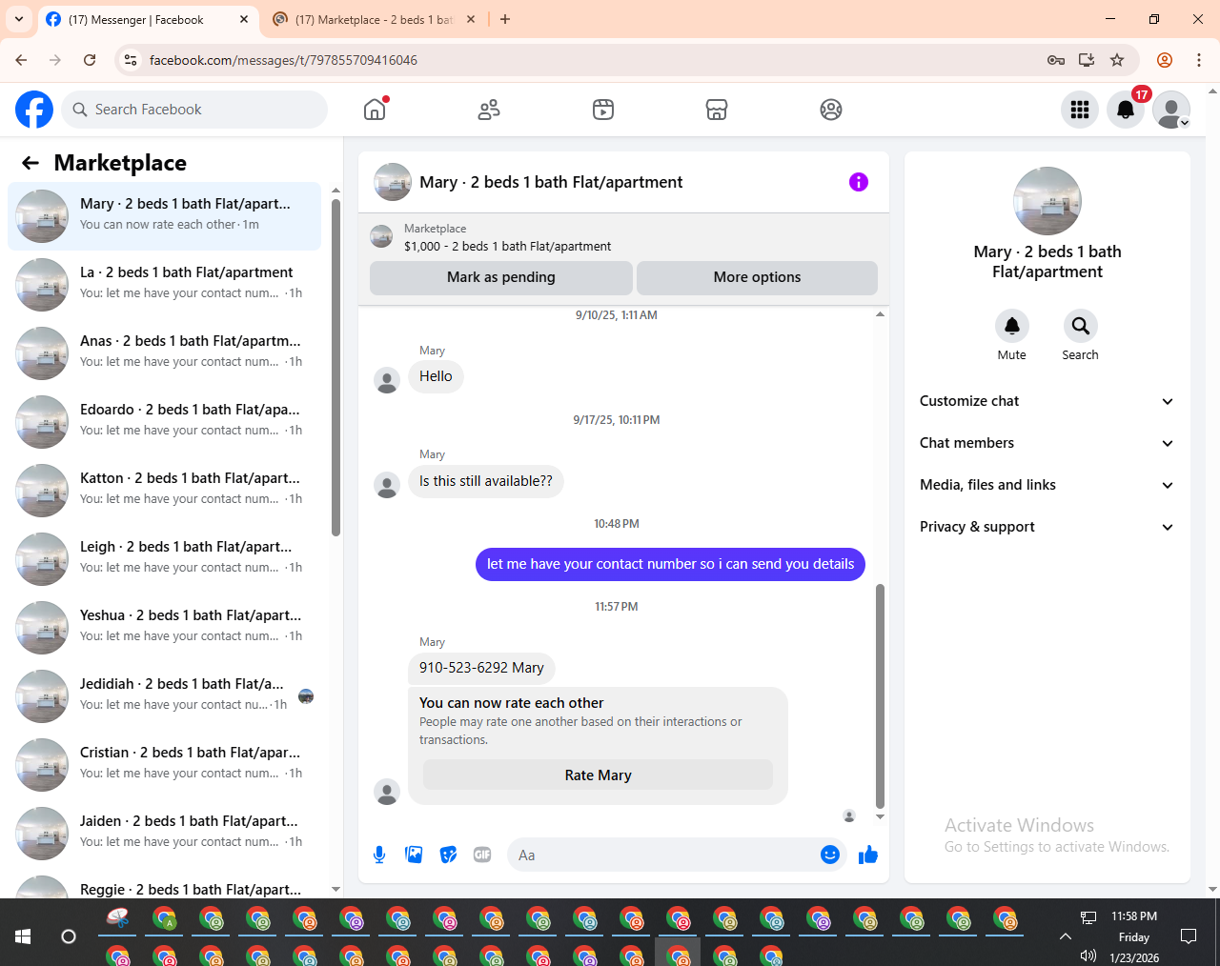Click the 910-523-6292 Mary message

[x=481, y=668]
